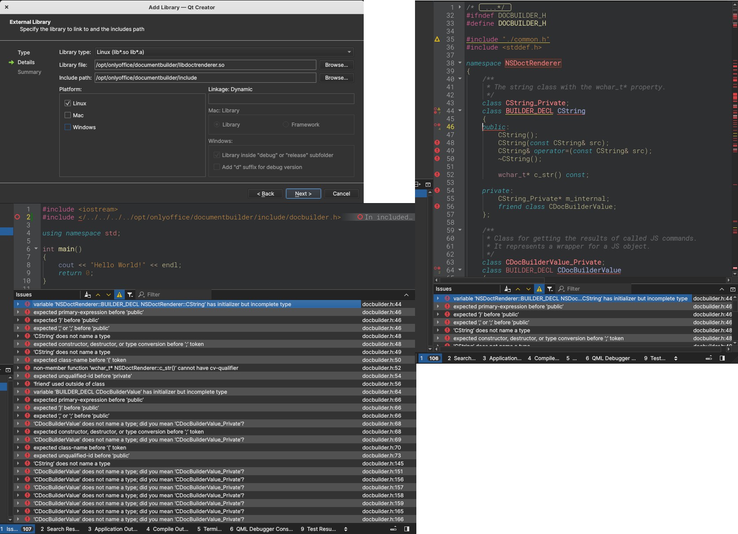The width and height of the screenshot is (738, 534).
Task: Select the Mac Library radio button
Action: click(x=217, y=124)
